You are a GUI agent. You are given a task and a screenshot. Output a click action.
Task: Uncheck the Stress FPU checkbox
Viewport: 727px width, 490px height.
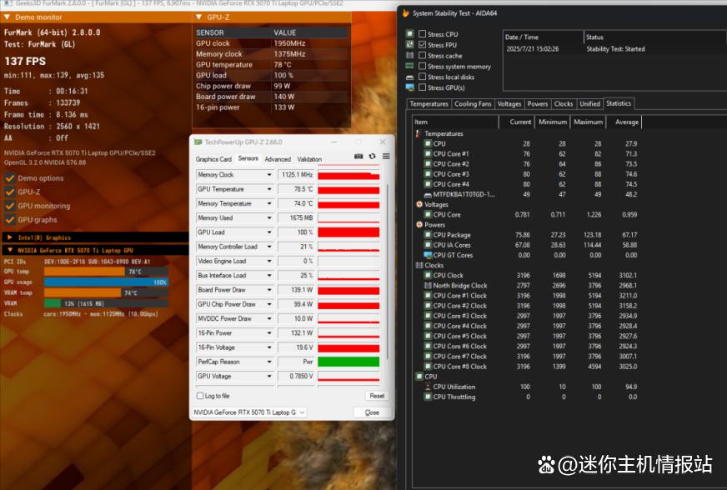click(x=422, y=44)
